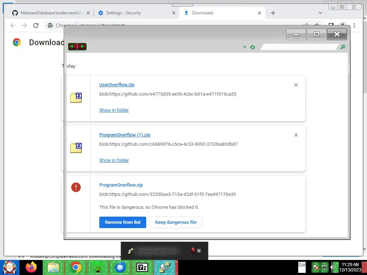Click the volume speaker tray icon
Viewport: 367px width, 275px height.
point(333,267)
